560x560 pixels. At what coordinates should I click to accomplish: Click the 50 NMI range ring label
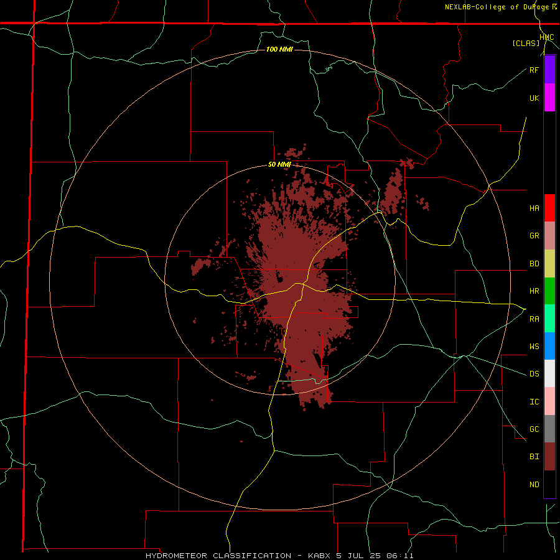tap(279, 164)
